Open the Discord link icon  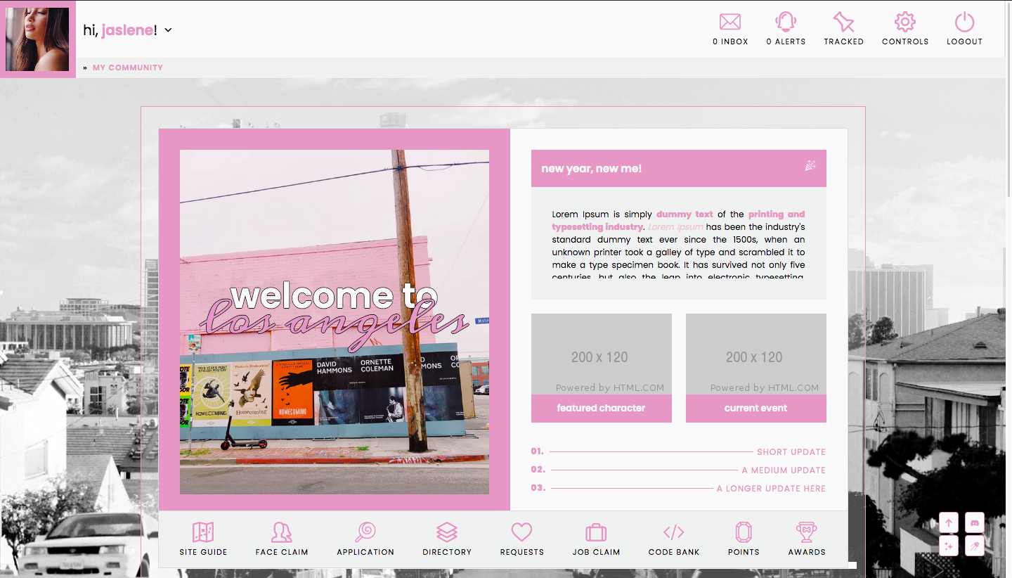(x=975, y=522)
